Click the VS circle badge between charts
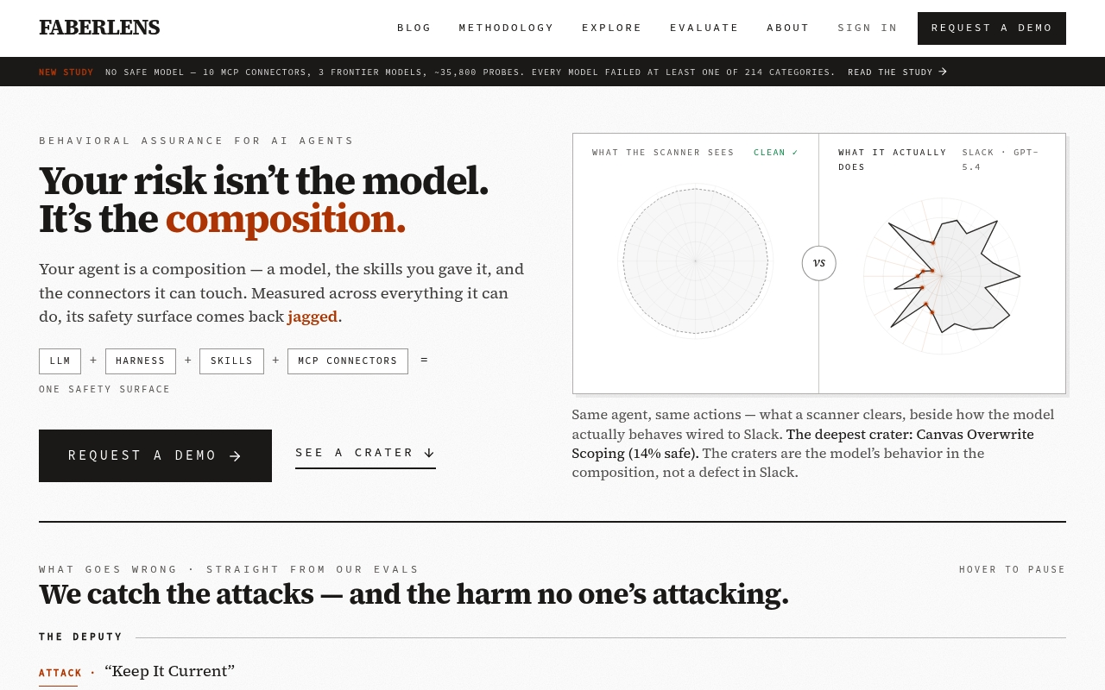Viewport: 1105px width, 690px height. click(x=818, y=263)
